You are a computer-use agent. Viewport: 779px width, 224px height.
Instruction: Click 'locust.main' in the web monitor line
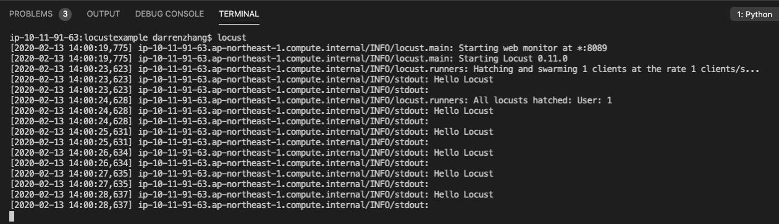coord(424,48)
